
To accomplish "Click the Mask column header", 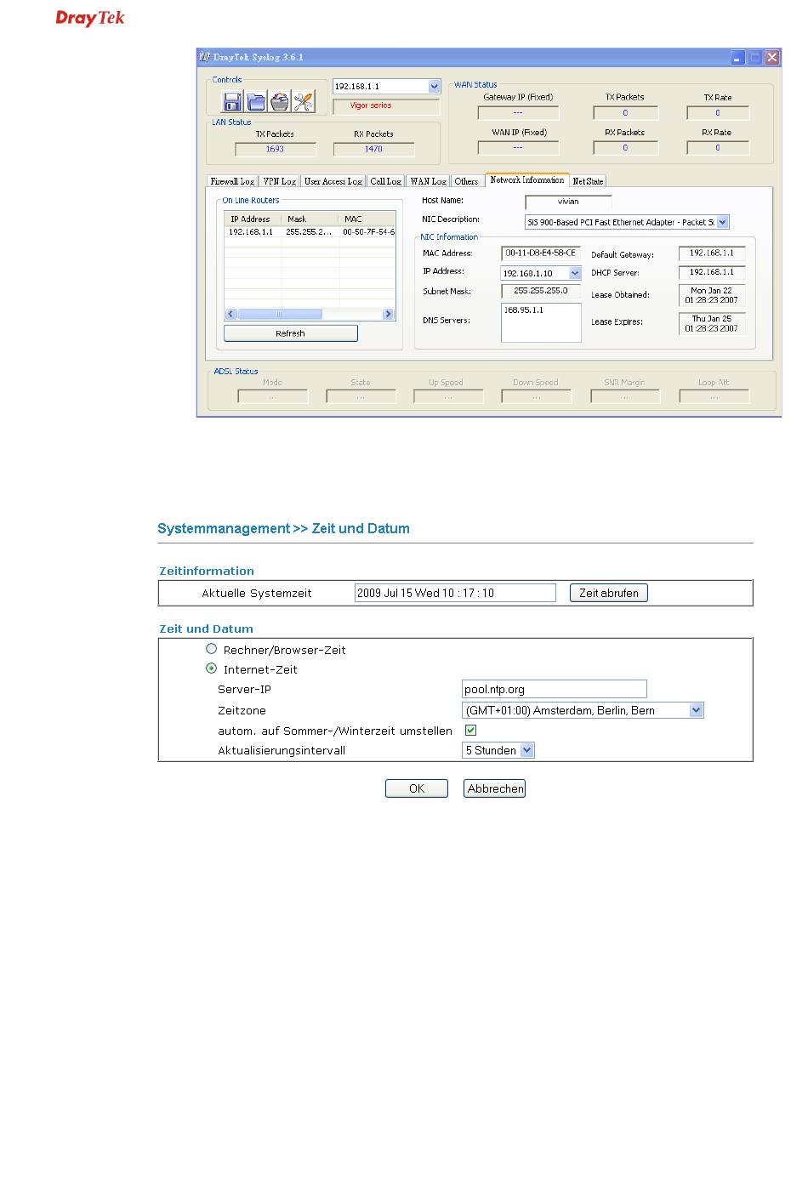I will click(x=311, y=219).
